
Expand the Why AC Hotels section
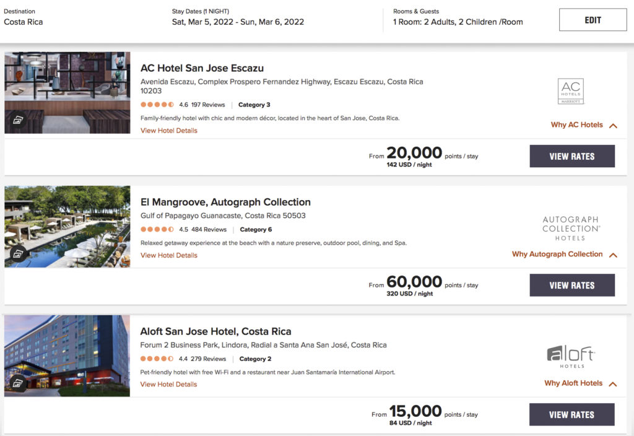click(x=583, y=125)
